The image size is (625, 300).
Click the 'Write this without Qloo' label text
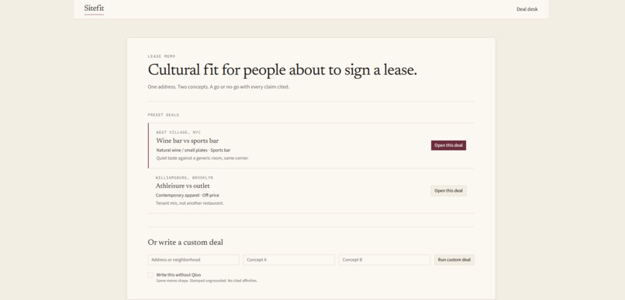coord(178,274)
